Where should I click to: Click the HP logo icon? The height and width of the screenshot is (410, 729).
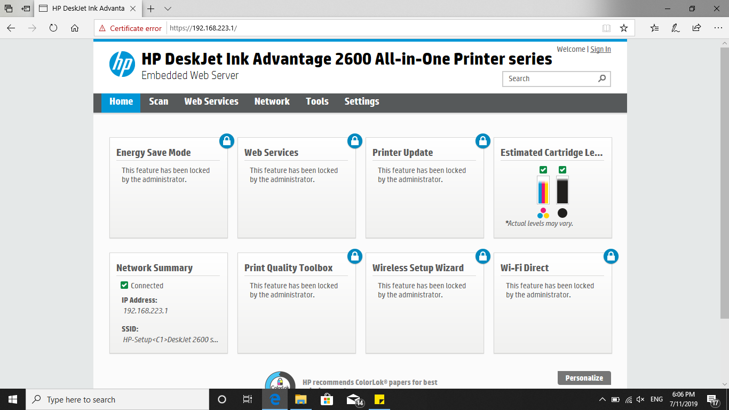click(122, 64)
